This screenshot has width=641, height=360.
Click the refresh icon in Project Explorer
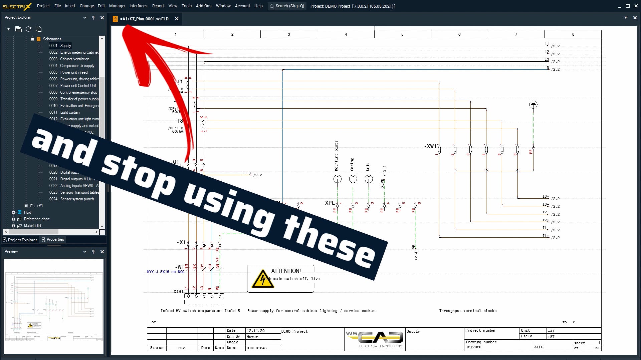[x=28, y=29]
